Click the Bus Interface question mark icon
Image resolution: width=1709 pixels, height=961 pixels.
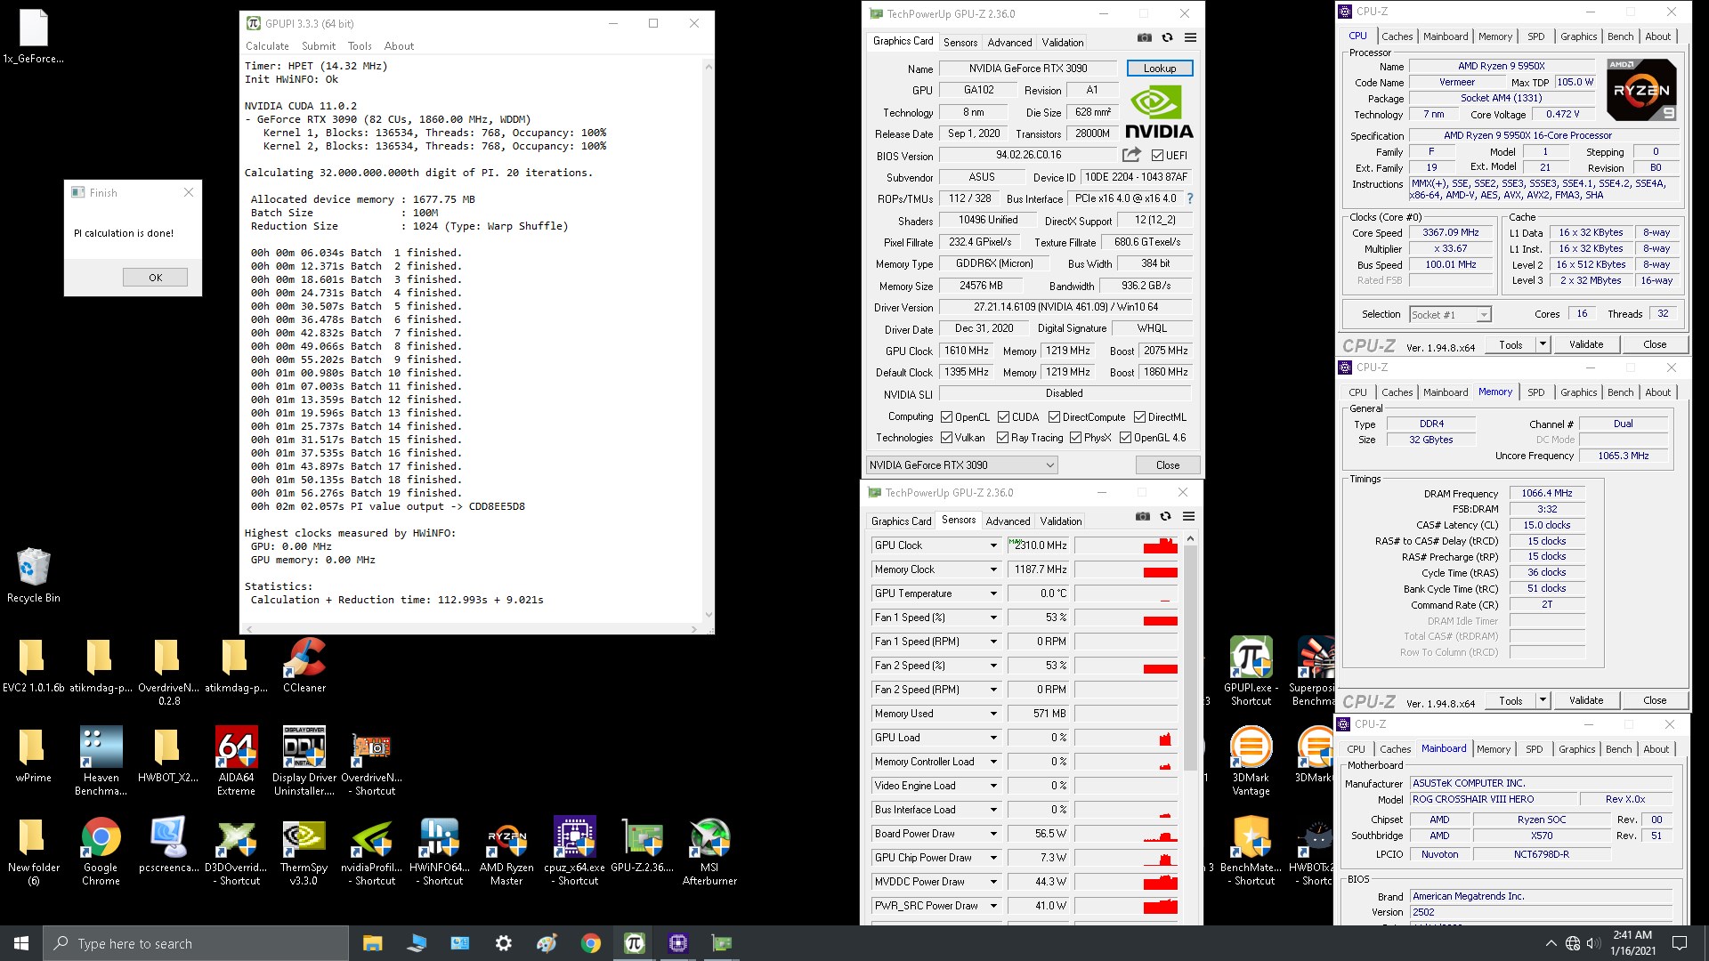(x=1190, y=198)
